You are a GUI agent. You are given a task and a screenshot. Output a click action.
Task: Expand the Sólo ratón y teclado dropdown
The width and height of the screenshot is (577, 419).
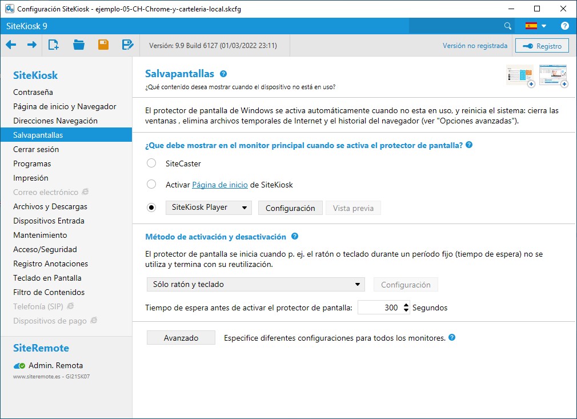[255, 284]
